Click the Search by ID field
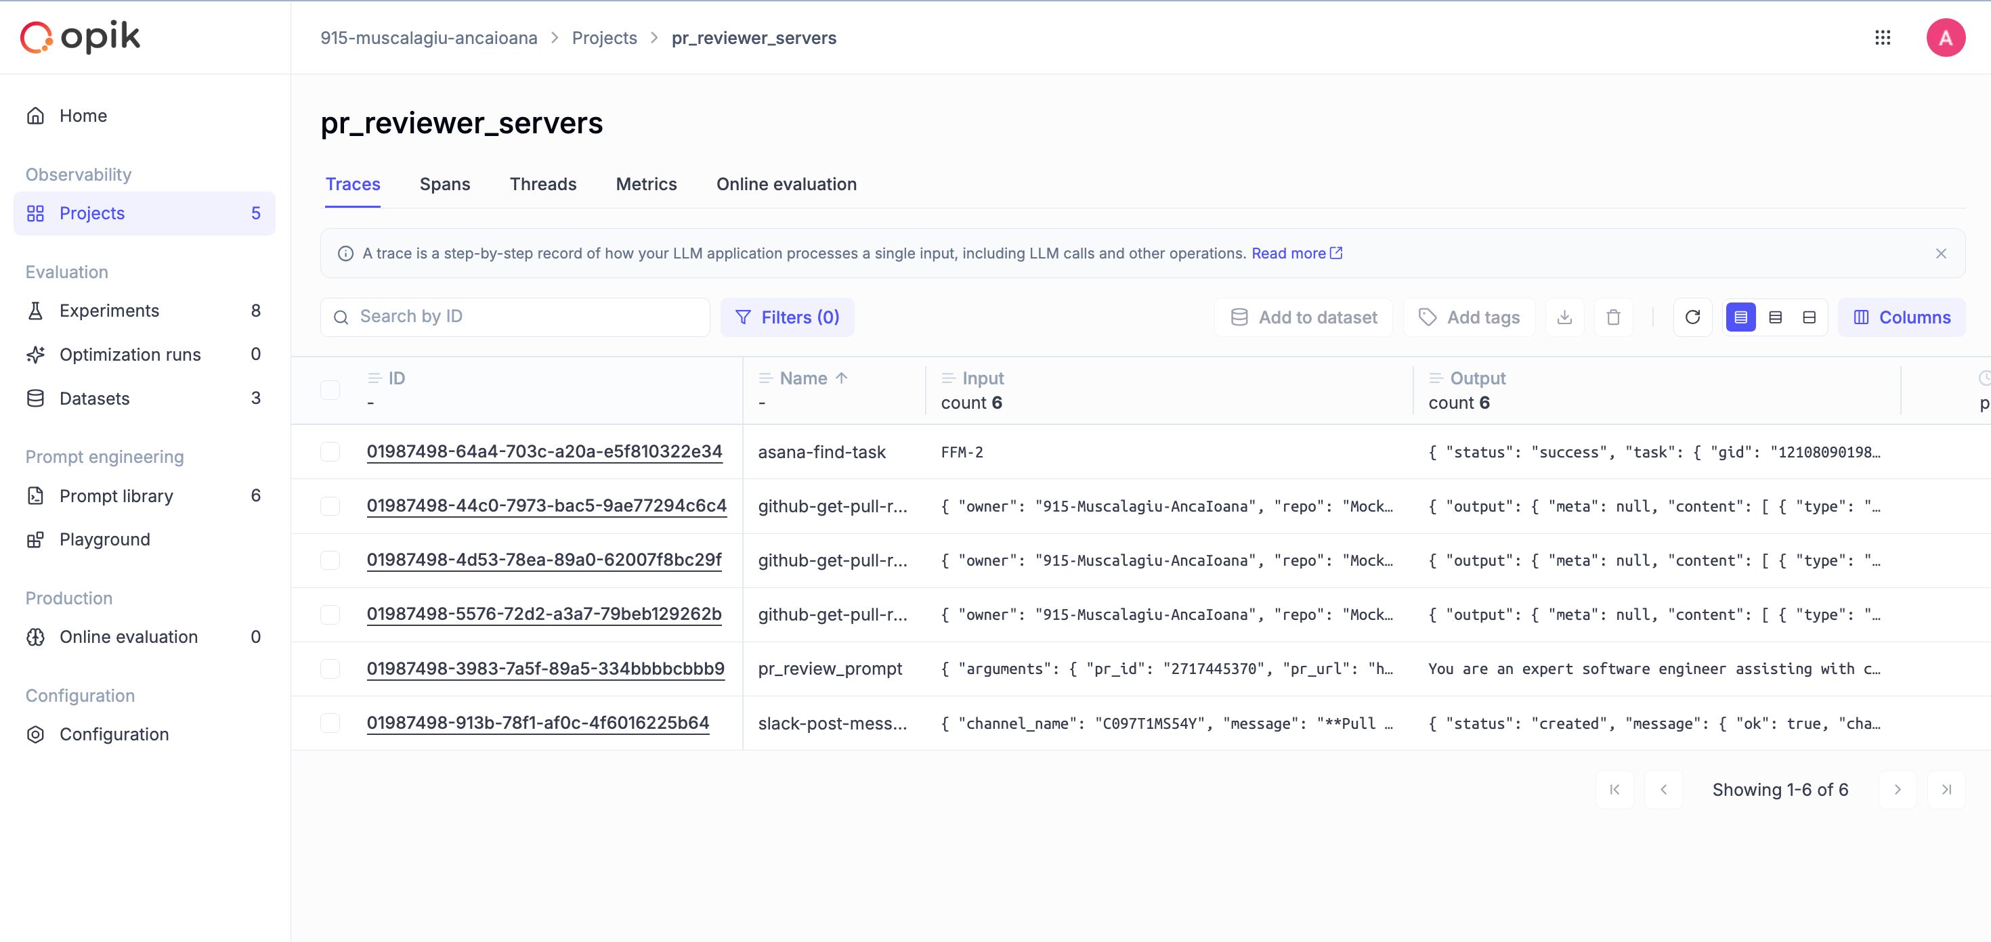Screen dimensions: 1991x942 (515, 317)
